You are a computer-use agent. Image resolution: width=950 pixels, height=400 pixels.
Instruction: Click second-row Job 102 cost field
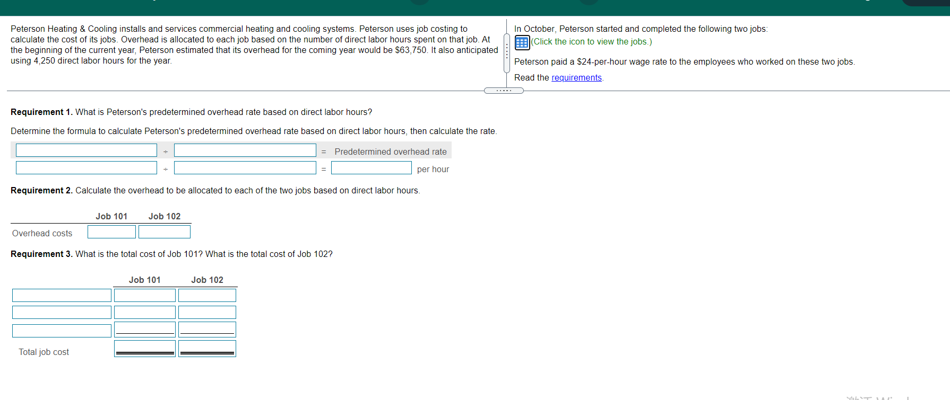[207, 313]
